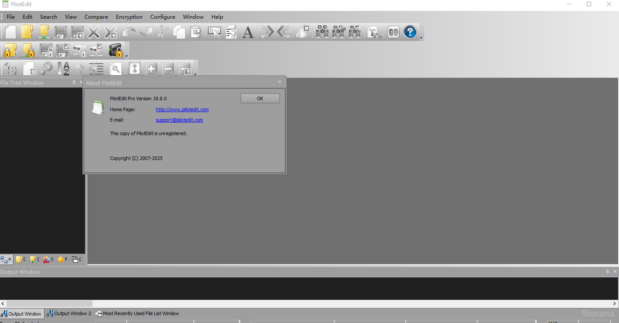Click the Save All floppy-with-plus icon
The image size is (619, 323).
[x=77, y=32]
